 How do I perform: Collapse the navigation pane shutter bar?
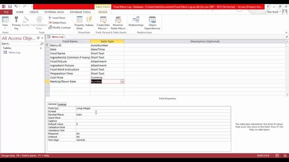(42, 38)
